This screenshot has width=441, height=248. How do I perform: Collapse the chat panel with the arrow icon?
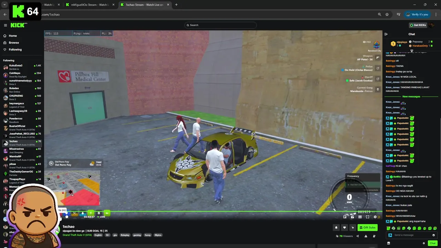pos(386,34)
